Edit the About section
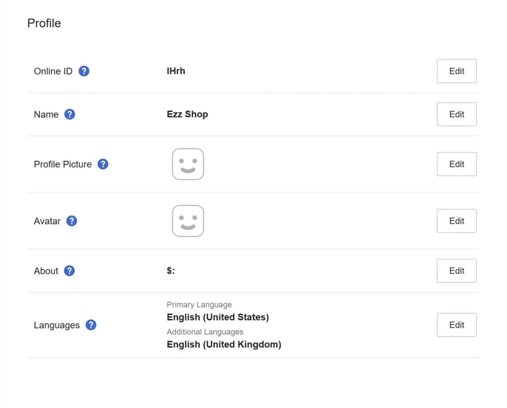 click(456, 271)
